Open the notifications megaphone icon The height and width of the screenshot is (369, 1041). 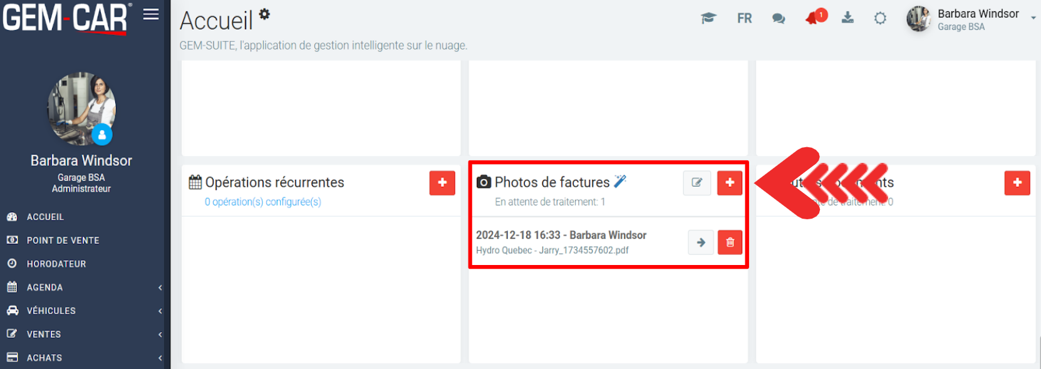(x=814, y=18)
